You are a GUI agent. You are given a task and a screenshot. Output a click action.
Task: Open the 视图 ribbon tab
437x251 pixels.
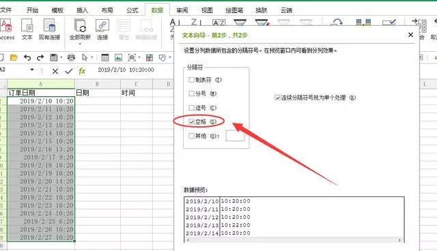[207, 10]
